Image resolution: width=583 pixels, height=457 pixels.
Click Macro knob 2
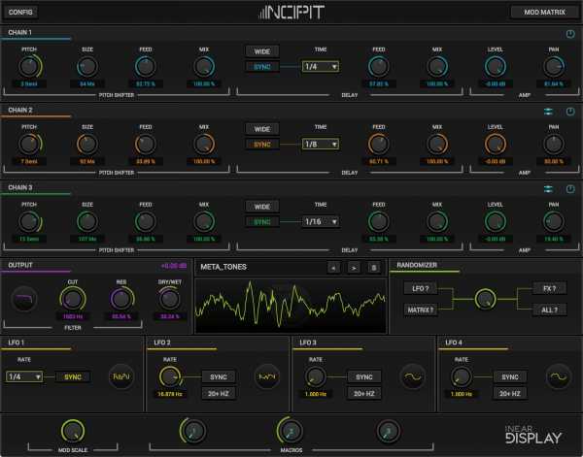click(x=291, y=431)
